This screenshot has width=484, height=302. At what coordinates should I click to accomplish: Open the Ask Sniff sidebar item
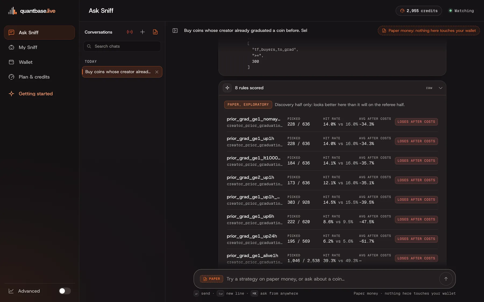pos(40,32)
